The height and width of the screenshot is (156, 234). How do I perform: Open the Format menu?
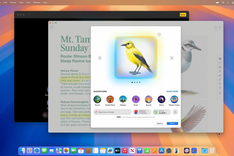13,2
